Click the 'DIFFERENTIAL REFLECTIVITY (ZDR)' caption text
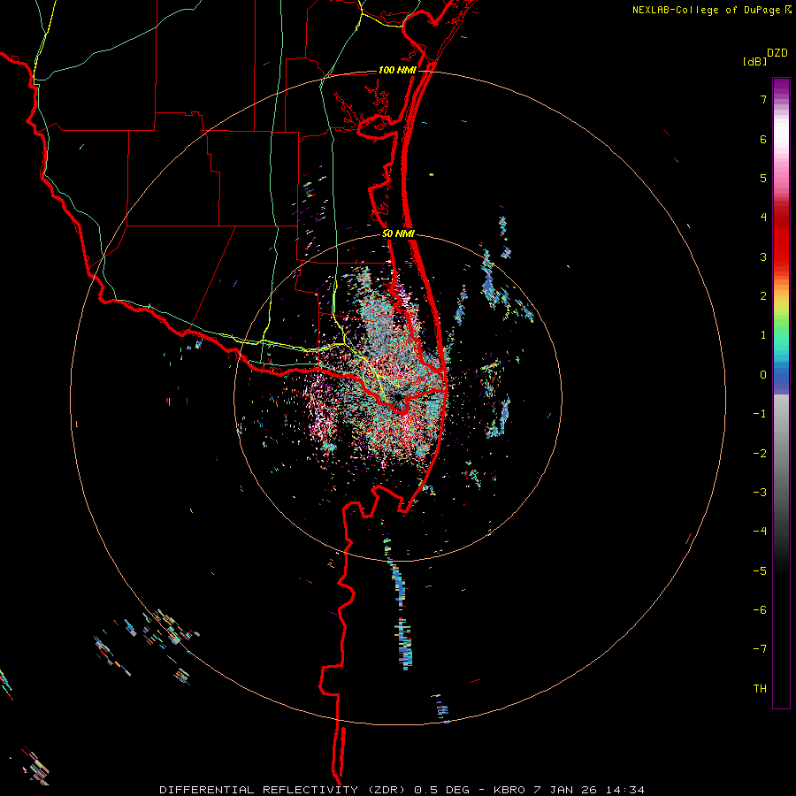The height and width of the screenshot is (796, 796). point(283,790)
